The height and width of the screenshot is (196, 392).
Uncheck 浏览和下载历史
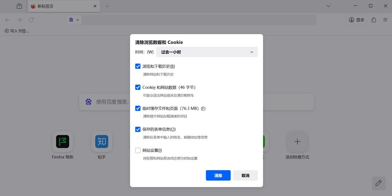tap(138, 66)
